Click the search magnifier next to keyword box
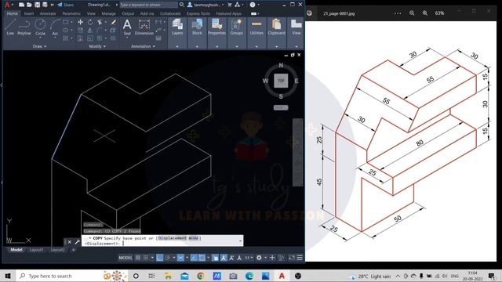Screen dimensions: 502x282 pos(181,5)
